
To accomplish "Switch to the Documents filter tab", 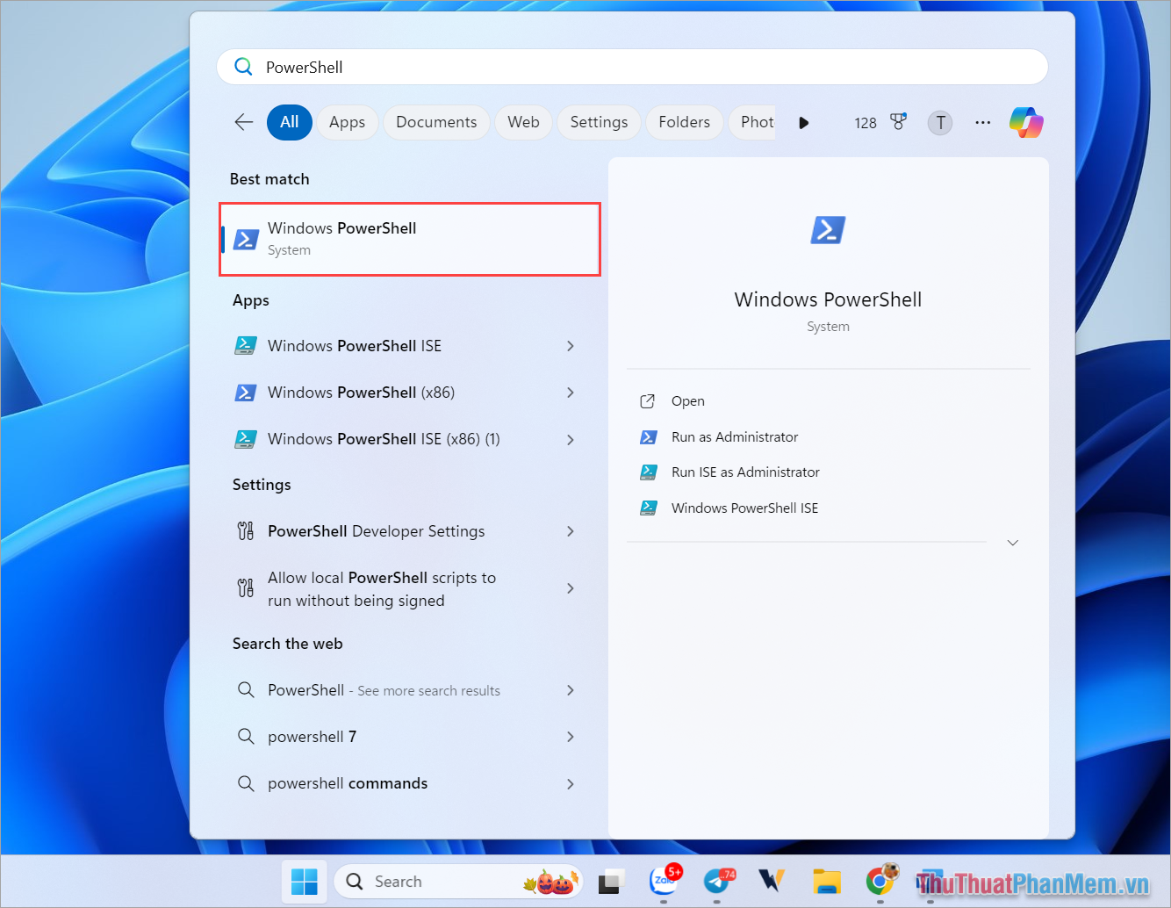I will pos(436,122).
